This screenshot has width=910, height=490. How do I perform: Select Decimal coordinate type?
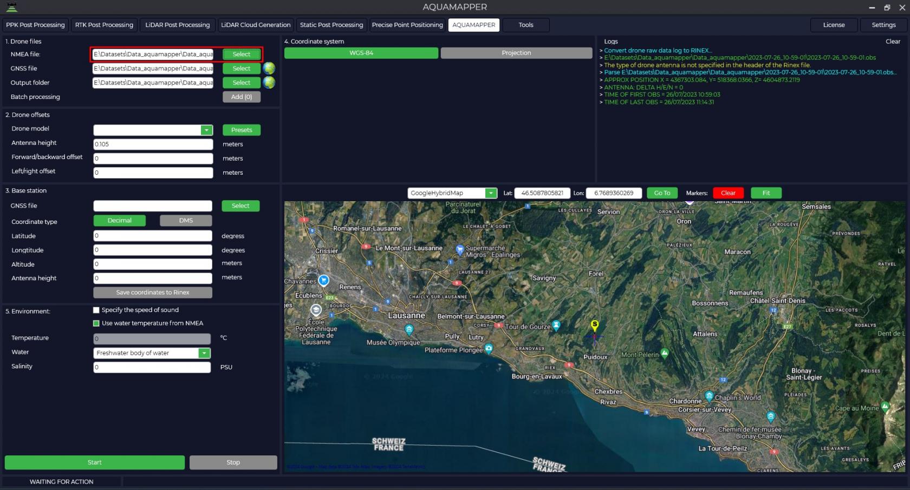[x=120, y=221]
